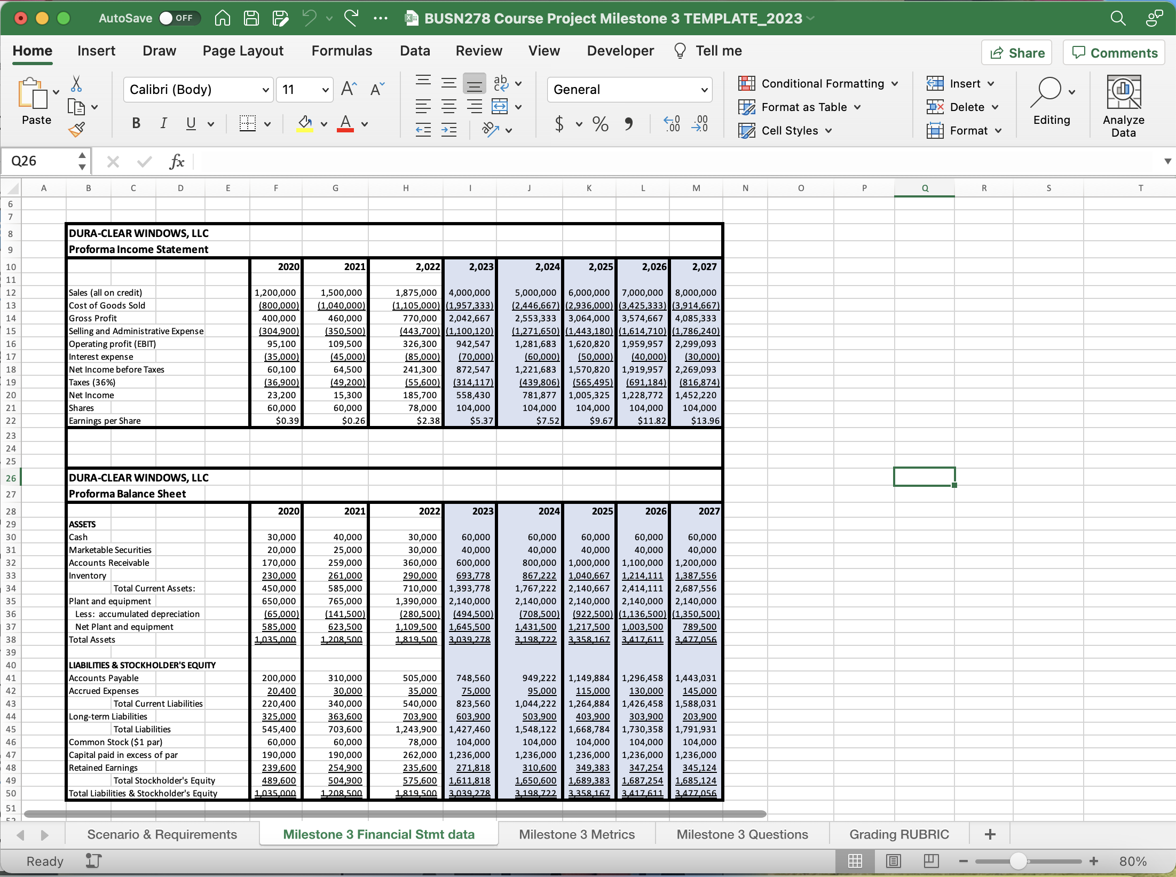
Task: Open the Calibri font name dropdown
Action: tap(265, 90)
